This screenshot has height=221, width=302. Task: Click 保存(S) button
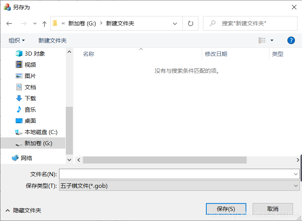(x=226, y=209)
